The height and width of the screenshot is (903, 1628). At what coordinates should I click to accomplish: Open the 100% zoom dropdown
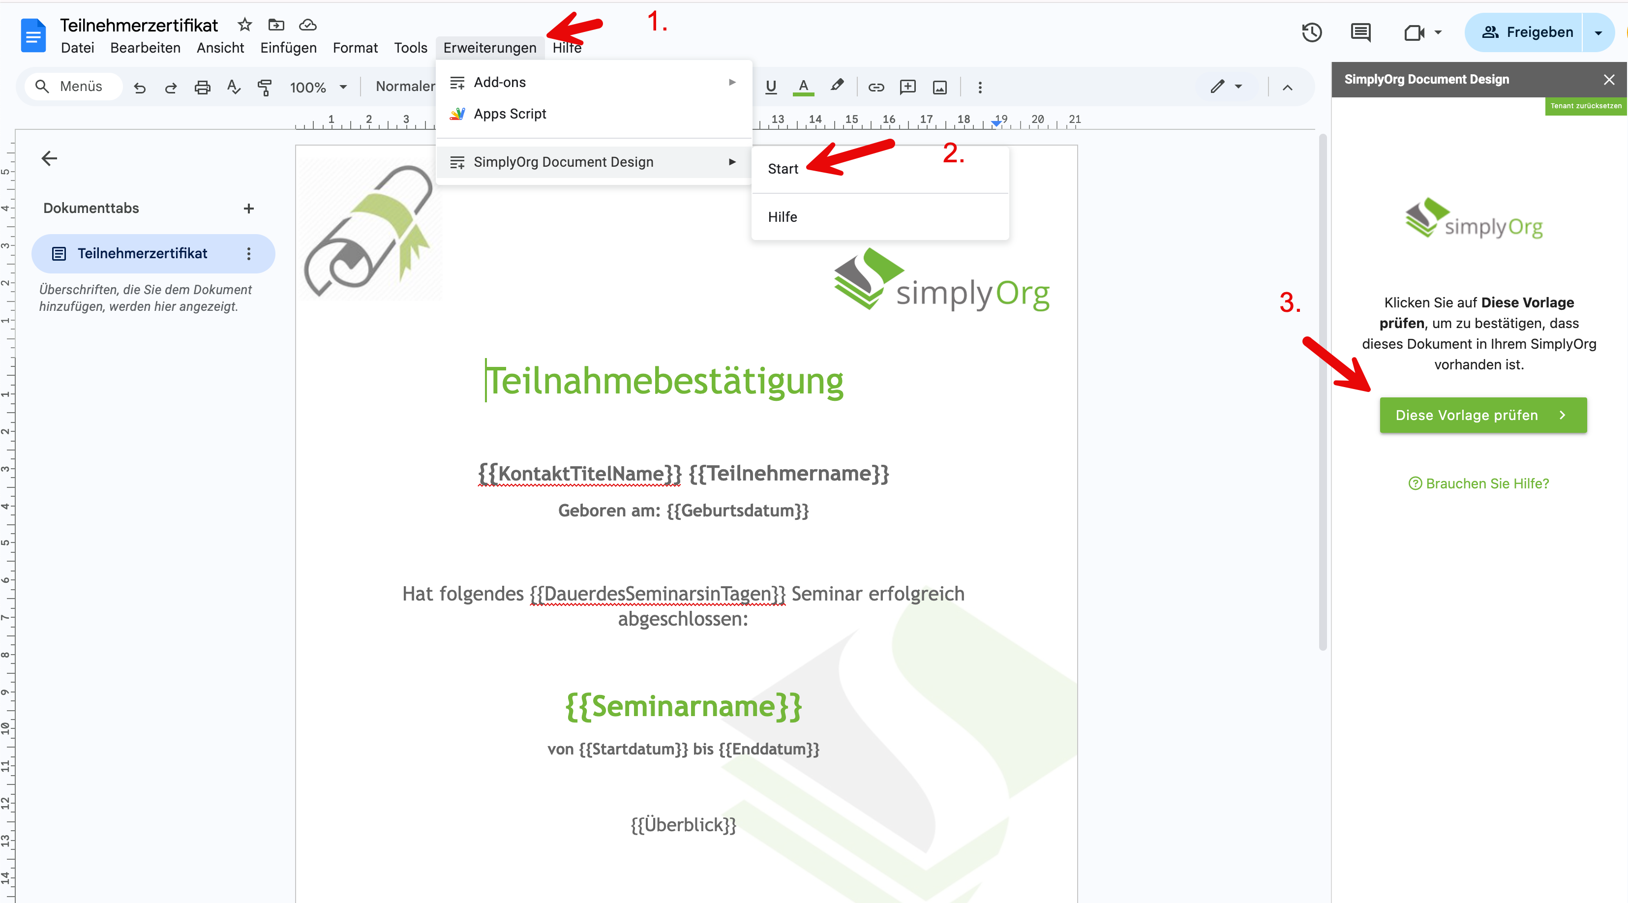(x=319, y=87)
